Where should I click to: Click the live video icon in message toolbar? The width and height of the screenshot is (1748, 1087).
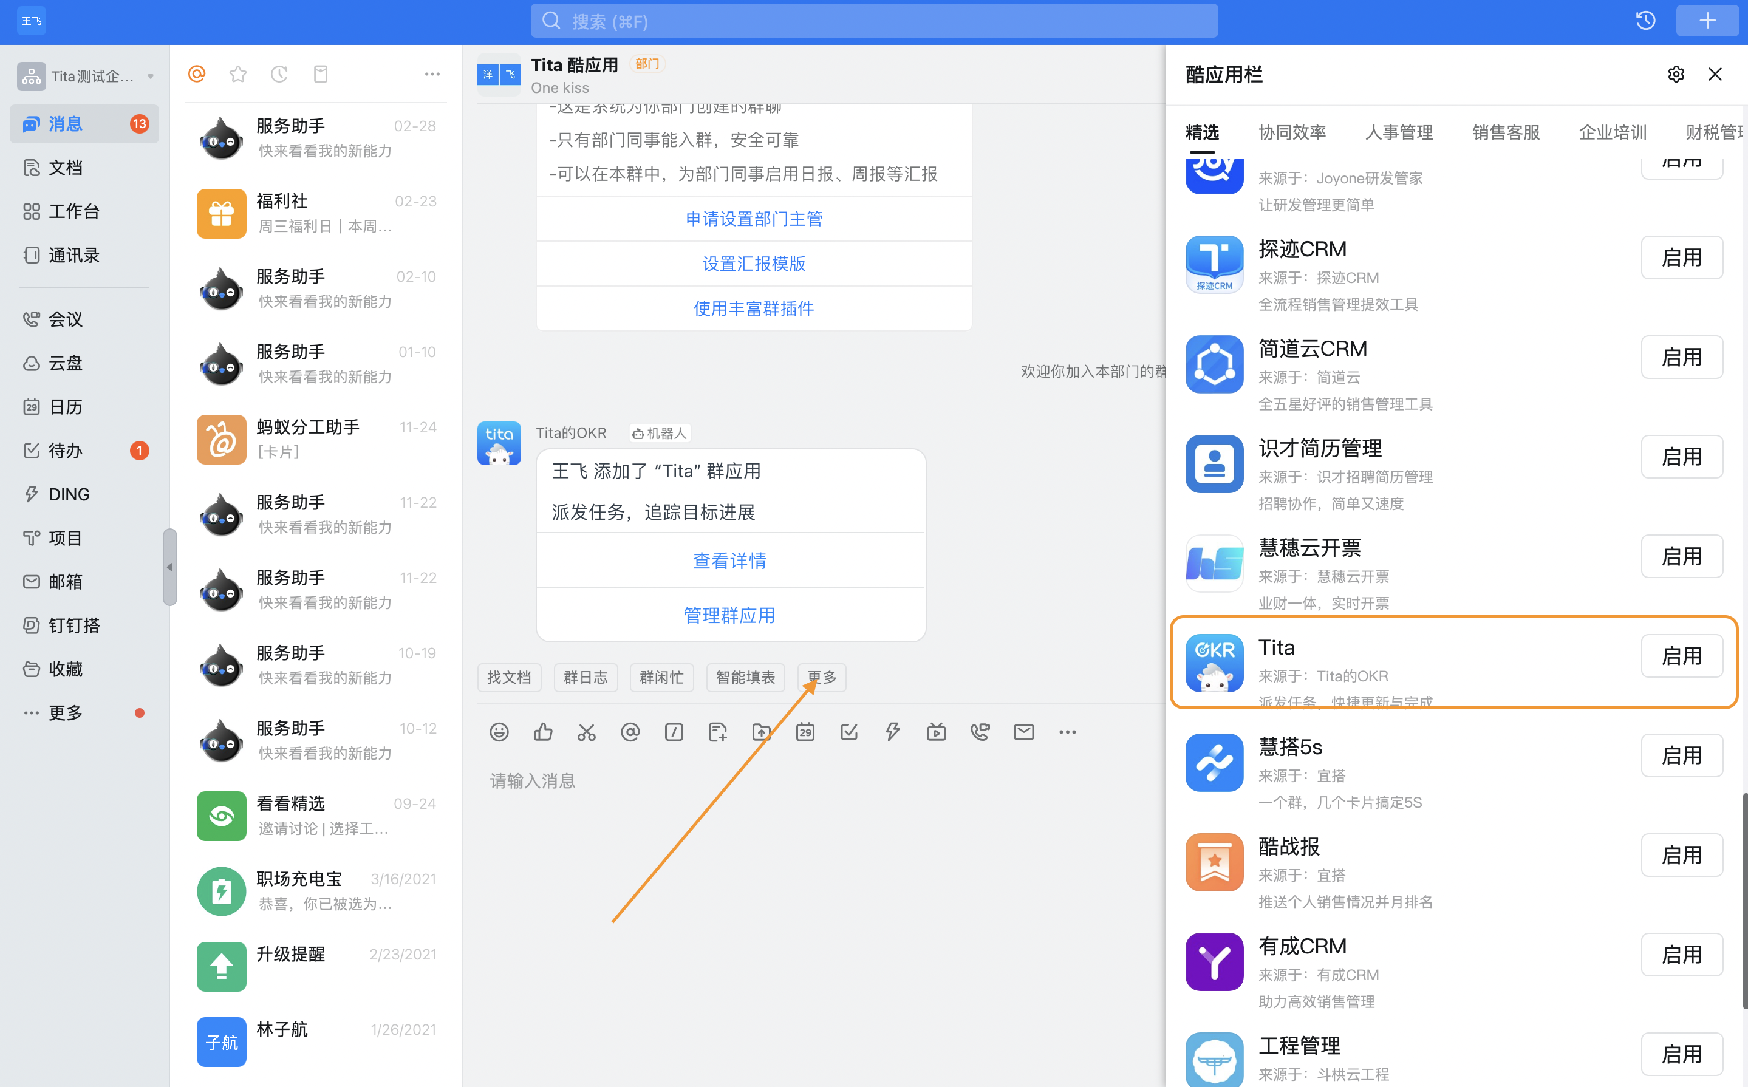(936, 732)
